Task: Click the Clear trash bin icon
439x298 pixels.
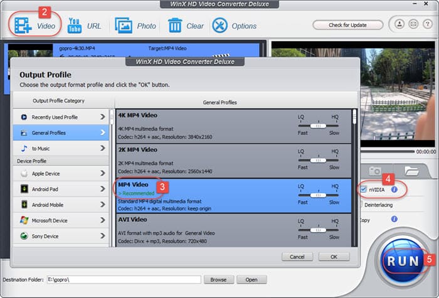Action: (175, 26)
